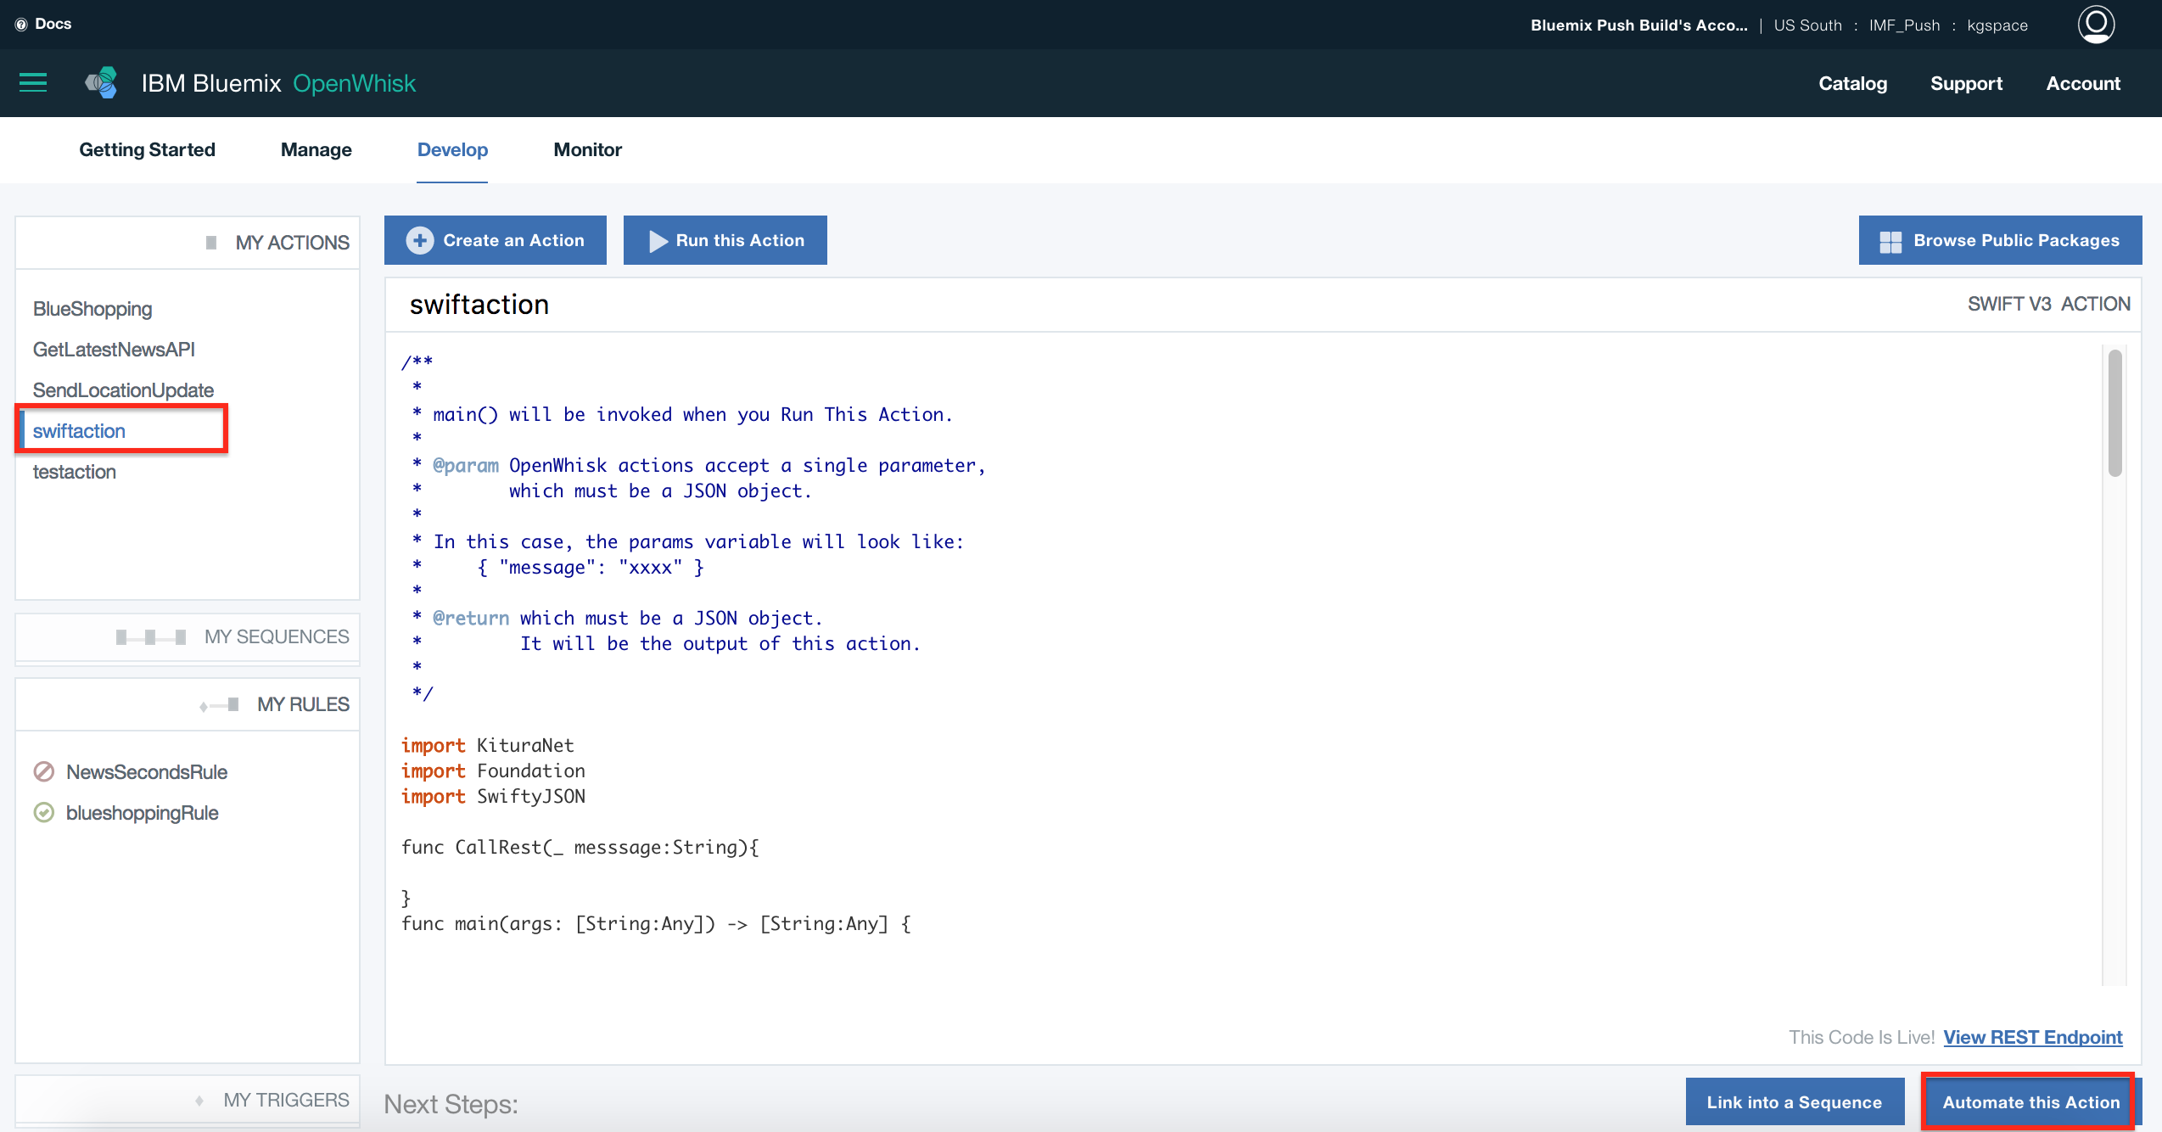2162x1132 pixels.
Task: Click Browse Public Packages button
Action: click(2000, 240)
